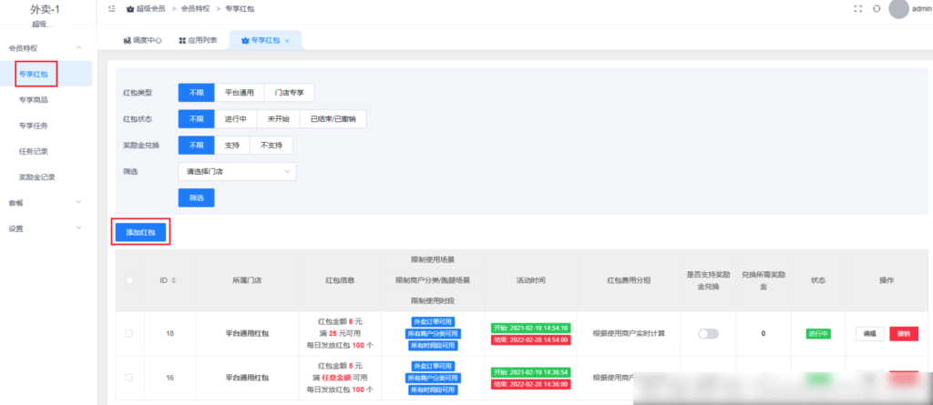Select 不限 for 红包类型
933x405 pixels.
pos(197,93)
